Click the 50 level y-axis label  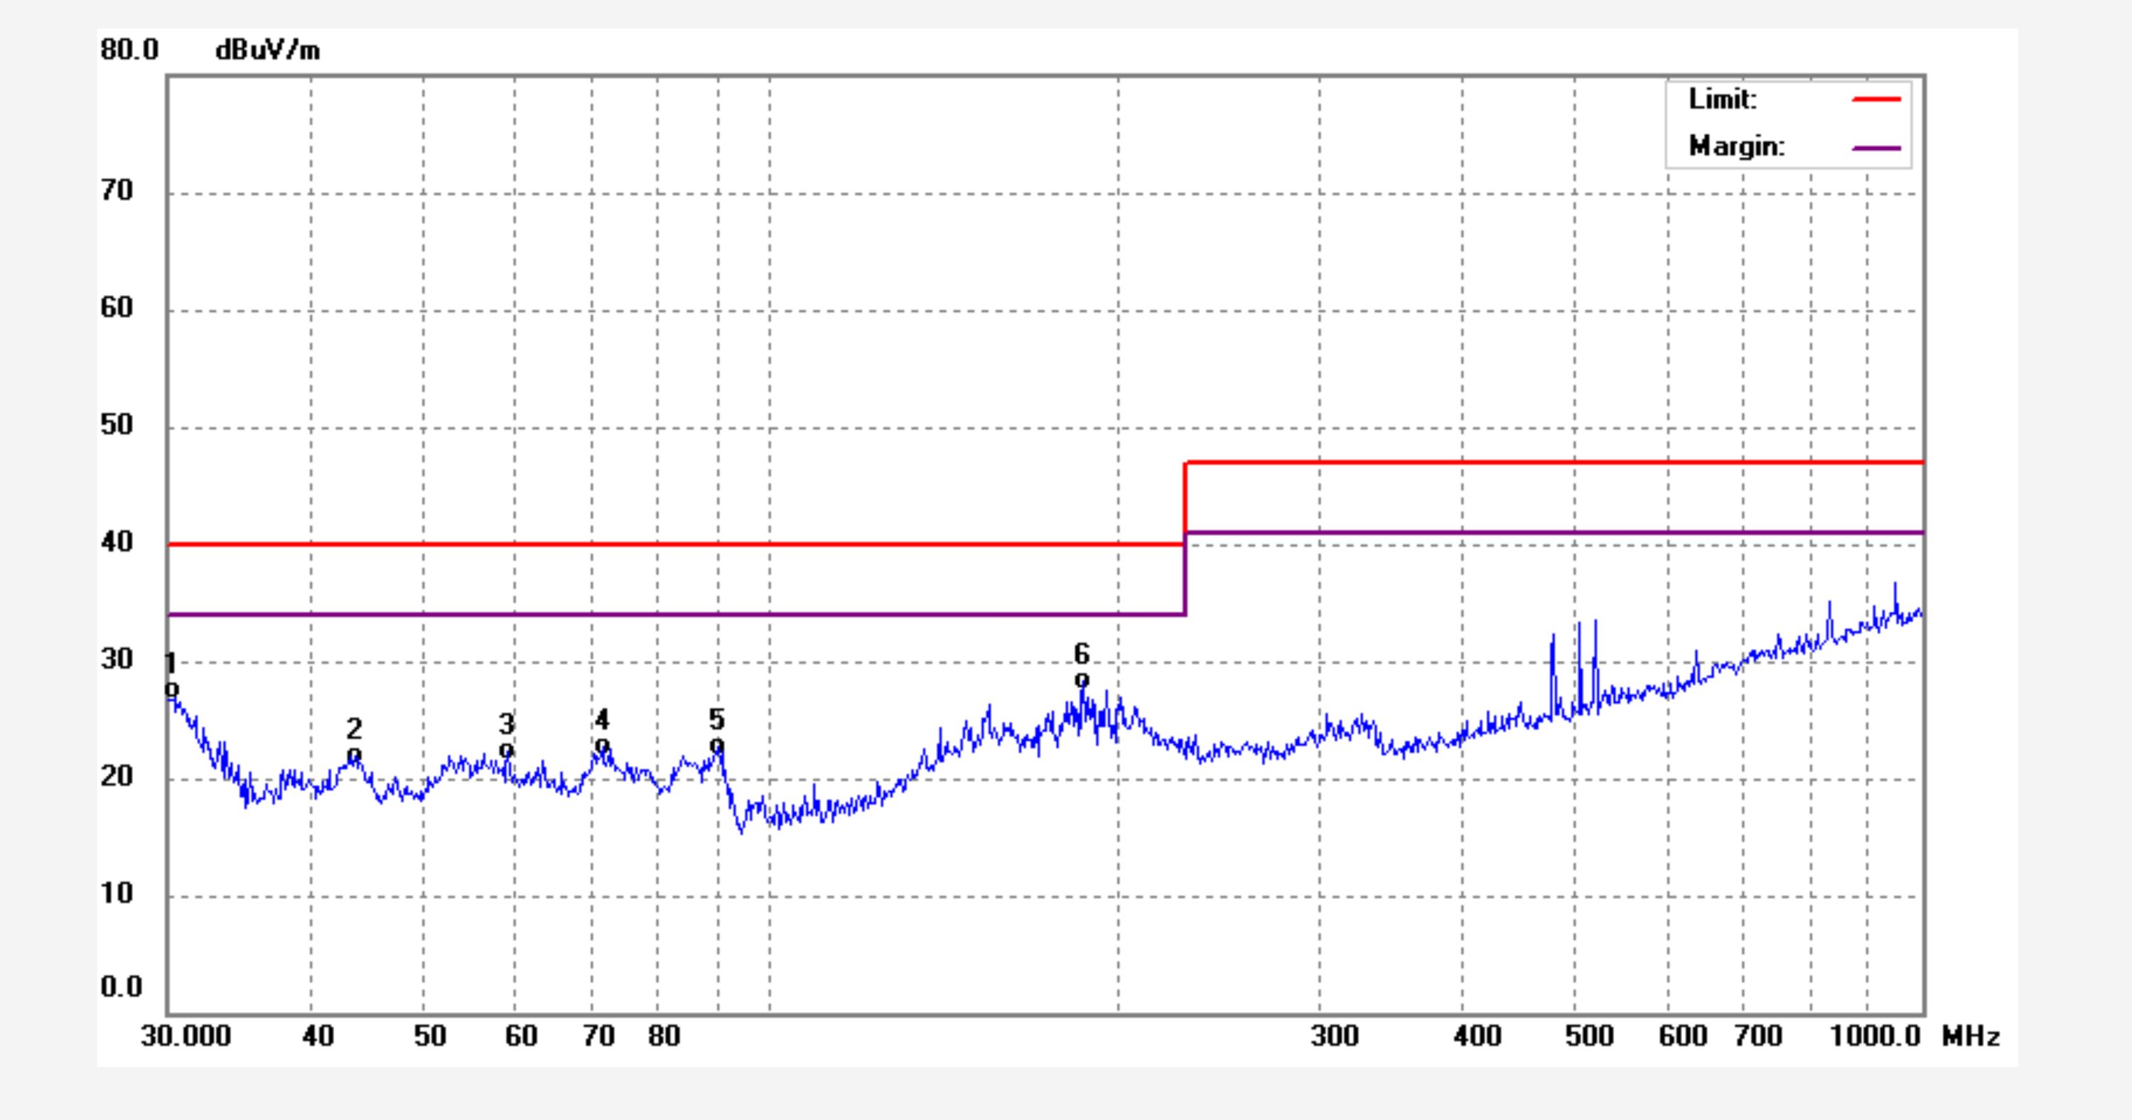[x=116, y=425]
